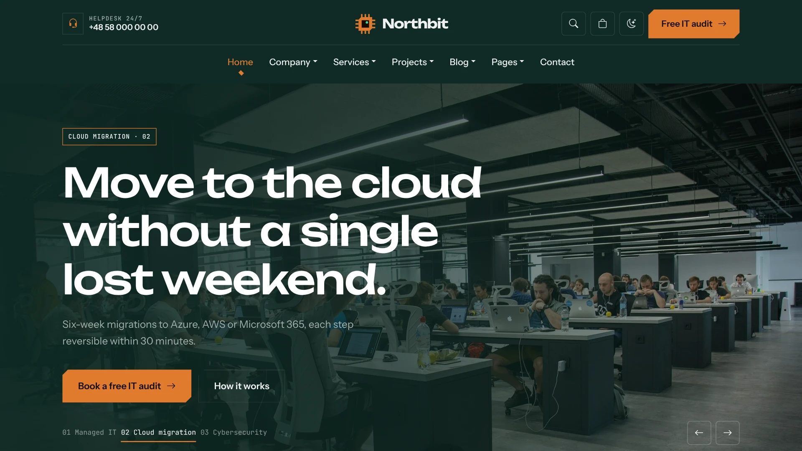802x451 pixels.
Task: Expand the Projects dropdown menu
Action: pyautogui.click(x=413, y=62)
